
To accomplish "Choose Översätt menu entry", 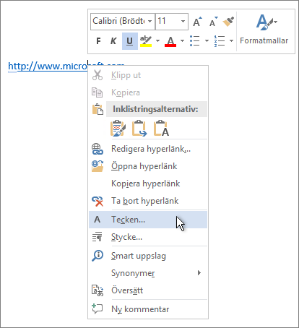I will coord(147,290).
